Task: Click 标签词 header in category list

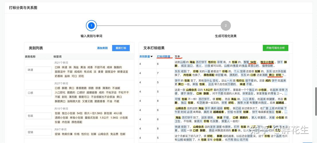Action: 58,57
